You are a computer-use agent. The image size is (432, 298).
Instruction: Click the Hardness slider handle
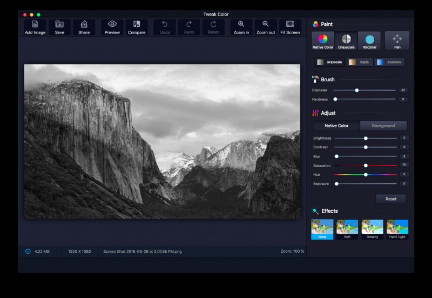[x=335, y=99]
